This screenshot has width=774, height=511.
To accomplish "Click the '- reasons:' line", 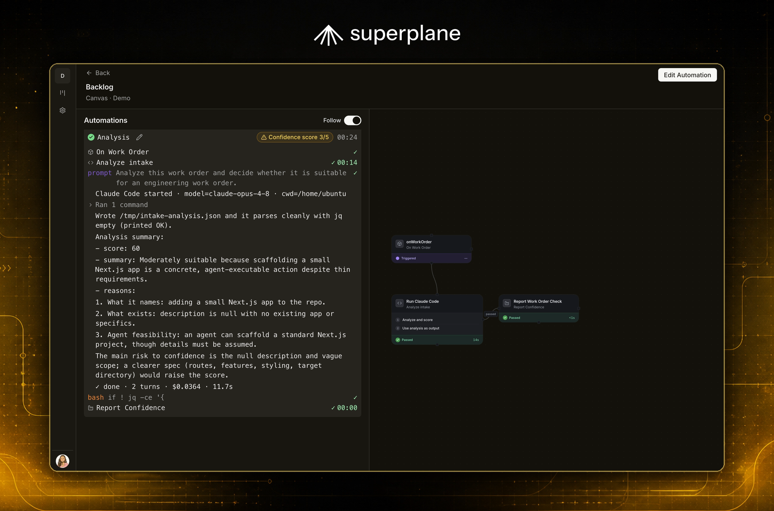I will click(115, 291).
